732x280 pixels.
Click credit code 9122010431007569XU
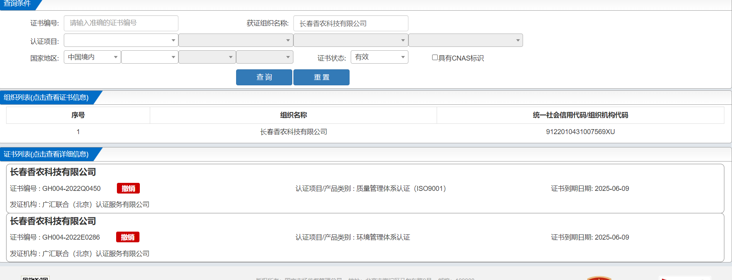click(x=580, y=132)
